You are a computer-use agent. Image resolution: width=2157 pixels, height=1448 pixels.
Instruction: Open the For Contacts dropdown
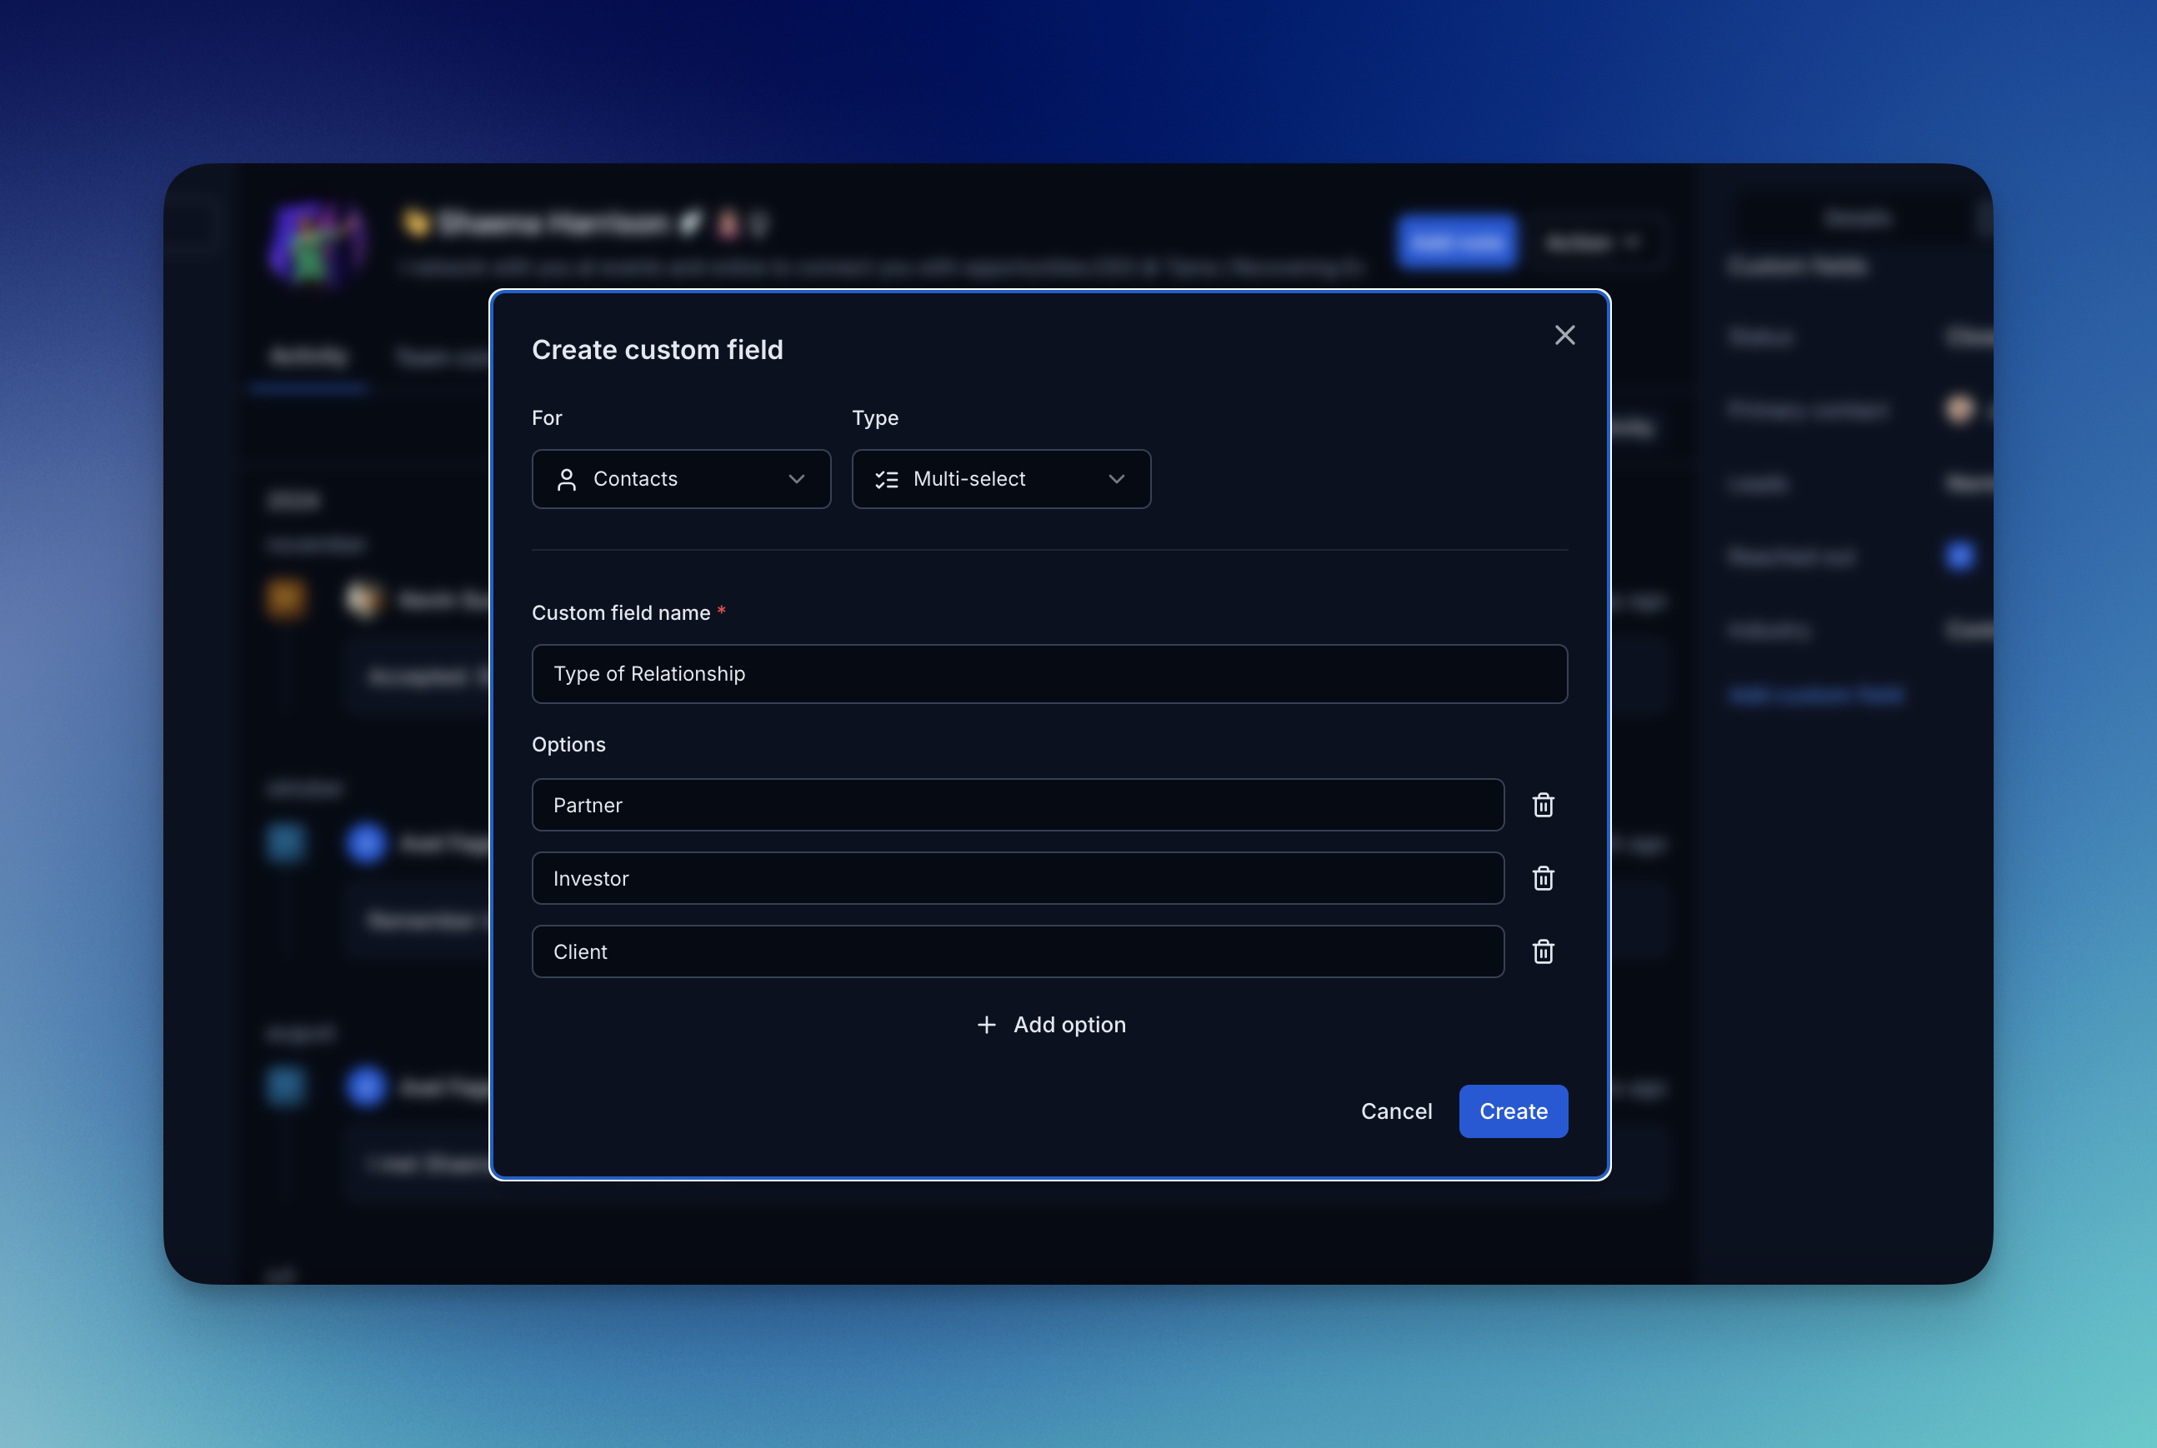(x=681, y=479)
